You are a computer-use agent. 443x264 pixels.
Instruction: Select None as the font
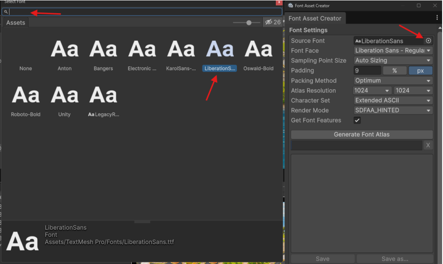tap(25, 68)
